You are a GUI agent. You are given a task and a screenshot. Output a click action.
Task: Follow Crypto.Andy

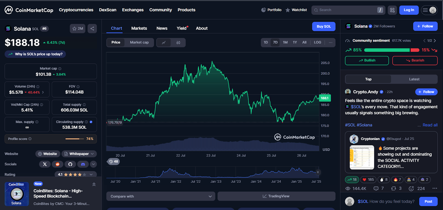click(x=426, y=92)
